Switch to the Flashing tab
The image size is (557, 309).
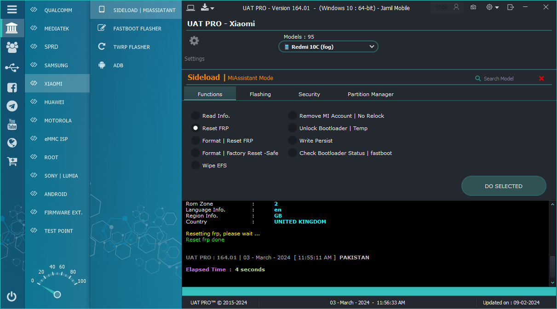pos(260,94)
